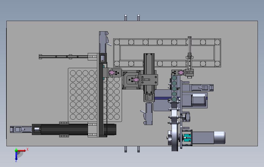264x167 pixels.
Task: Select the rectangular roller conveyor frame
Action: coord(167,53)
